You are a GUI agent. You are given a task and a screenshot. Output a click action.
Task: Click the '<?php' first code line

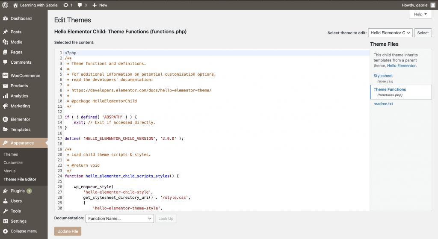coord(71,53)
